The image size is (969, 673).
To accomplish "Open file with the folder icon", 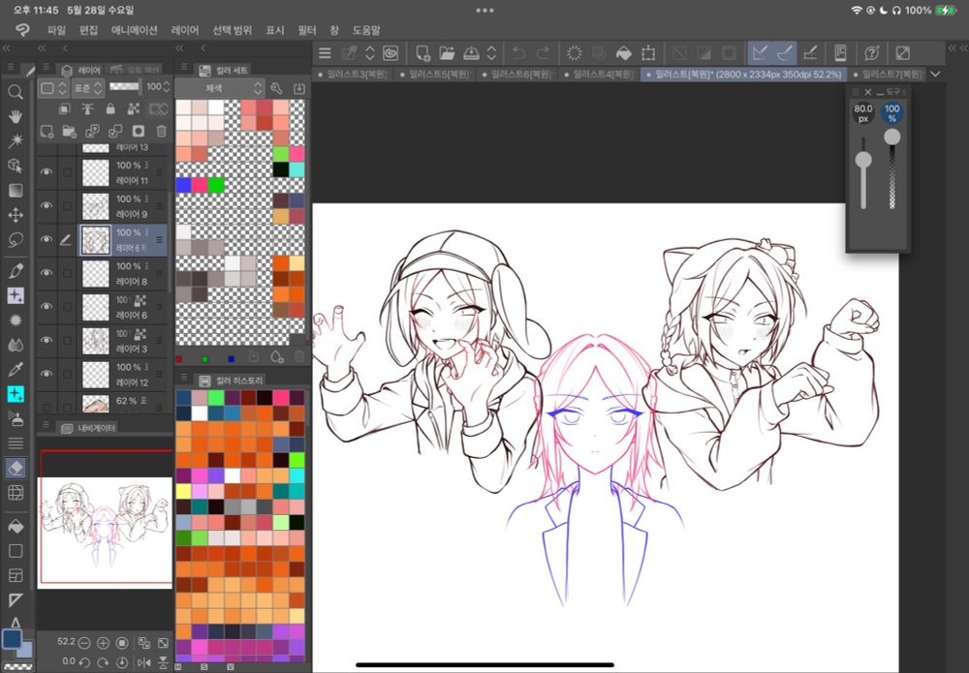I will [x=447, y=53].
